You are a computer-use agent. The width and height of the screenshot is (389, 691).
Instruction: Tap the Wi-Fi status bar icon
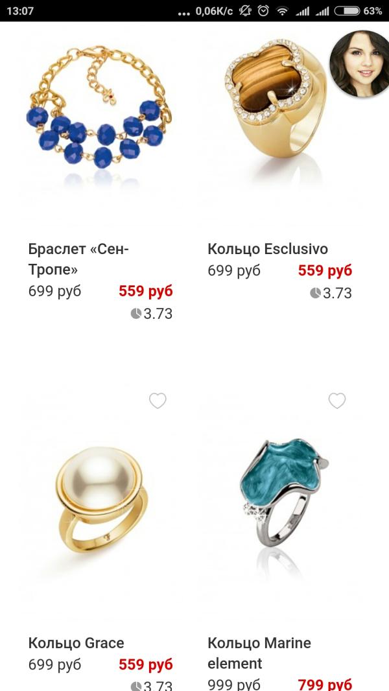pyautogui.click(x=282, y=11)
